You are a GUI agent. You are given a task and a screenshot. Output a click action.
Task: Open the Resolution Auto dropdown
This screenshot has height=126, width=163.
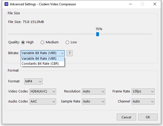[94, 91]
